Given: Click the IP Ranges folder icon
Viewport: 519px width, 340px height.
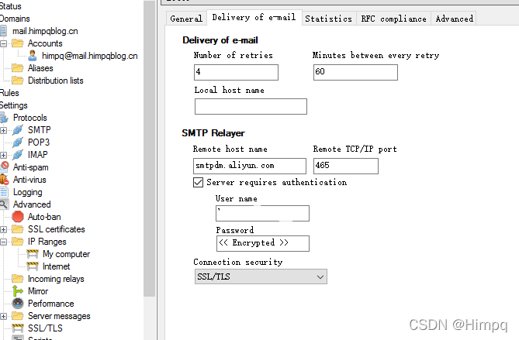Looking at the screenshot, I should pos(18,242).
